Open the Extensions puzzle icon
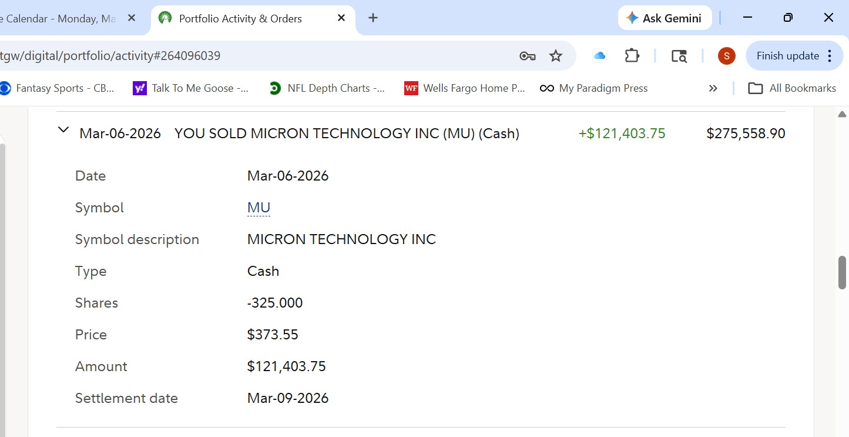The height and width of the screenshot is (437, 849). 632,56
